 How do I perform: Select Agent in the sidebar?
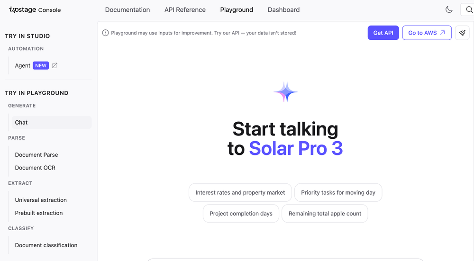(23, 65)
